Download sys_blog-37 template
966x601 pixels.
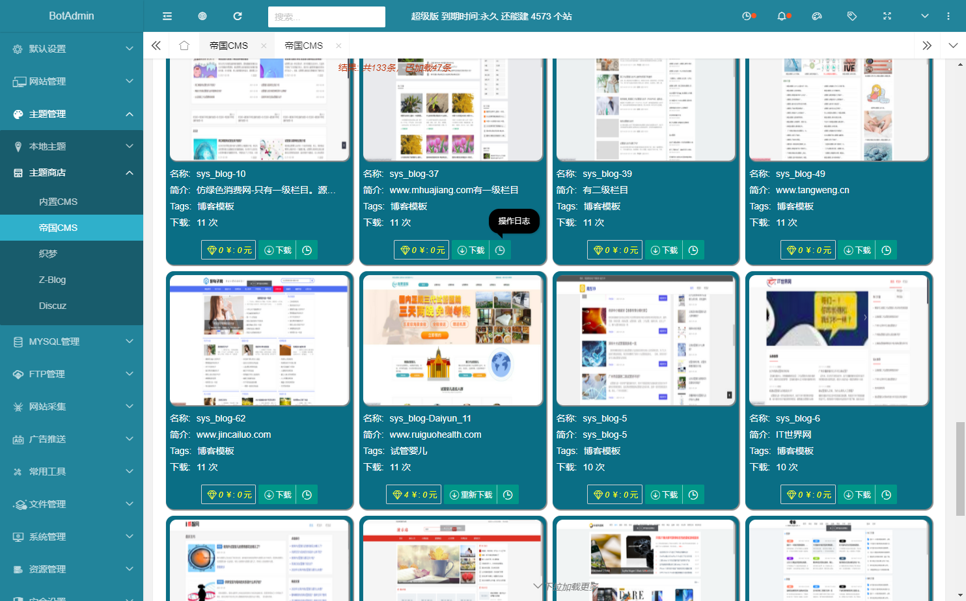(x=471, y=250)
